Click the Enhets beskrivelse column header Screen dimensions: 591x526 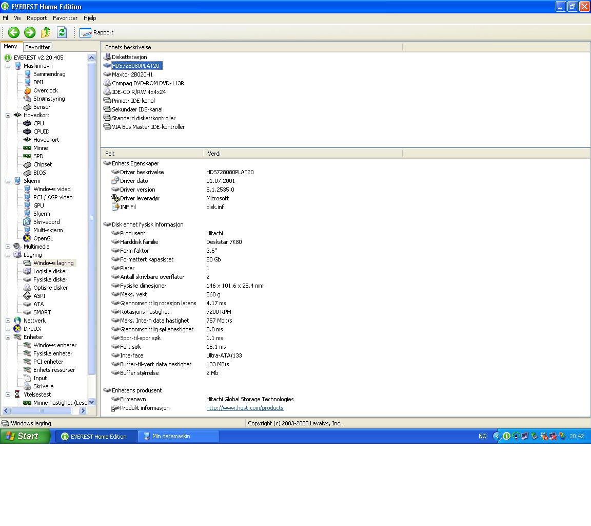point(252,47)
